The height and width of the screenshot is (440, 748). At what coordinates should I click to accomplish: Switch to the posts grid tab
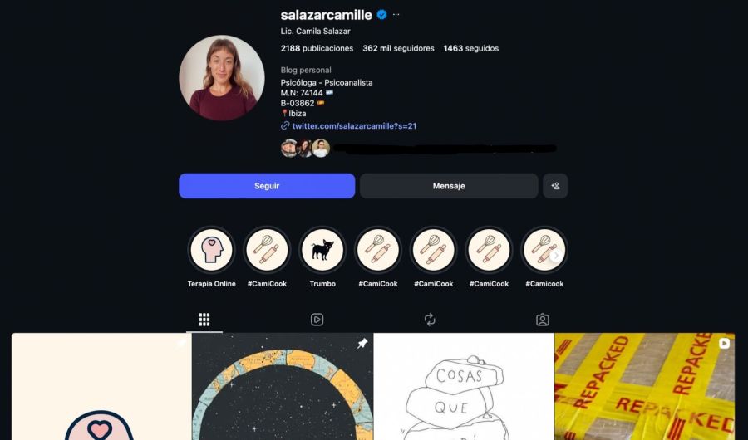point(204,320)
